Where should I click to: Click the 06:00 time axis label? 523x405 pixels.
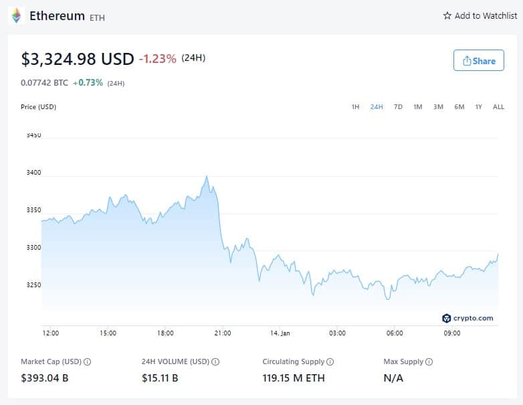click(x=395, y=333)
